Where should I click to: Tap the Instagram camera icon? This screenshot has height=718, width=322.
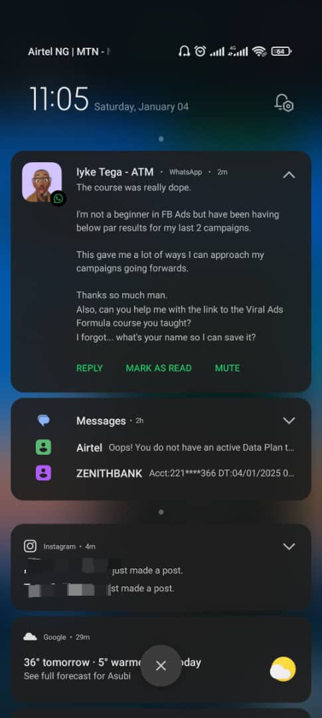click(x=30, y=546)
